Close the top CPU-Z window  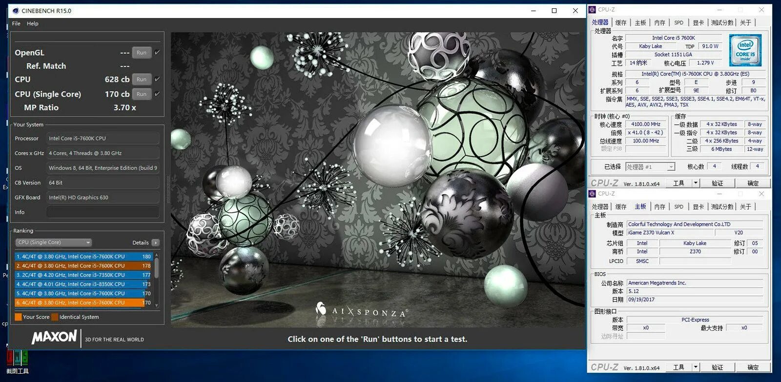(761, 9)
